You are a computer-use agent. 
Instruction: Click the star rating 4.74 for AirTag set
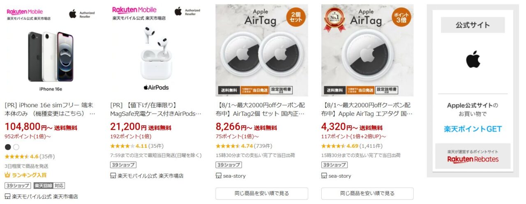click(x=227, y=146)
